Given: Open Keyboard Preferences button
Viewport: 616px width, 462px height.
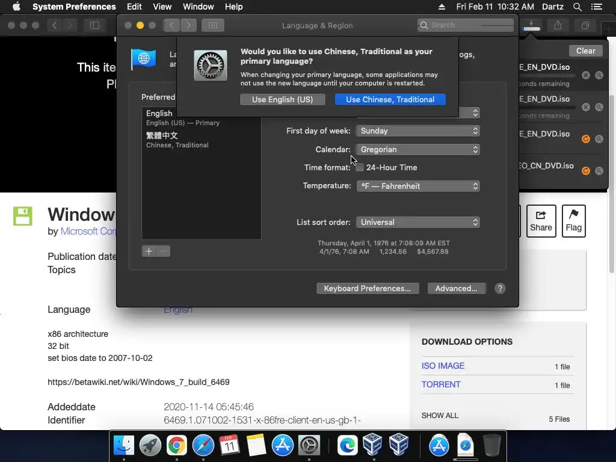Looking at the screenshot, I should pos(368,288).
